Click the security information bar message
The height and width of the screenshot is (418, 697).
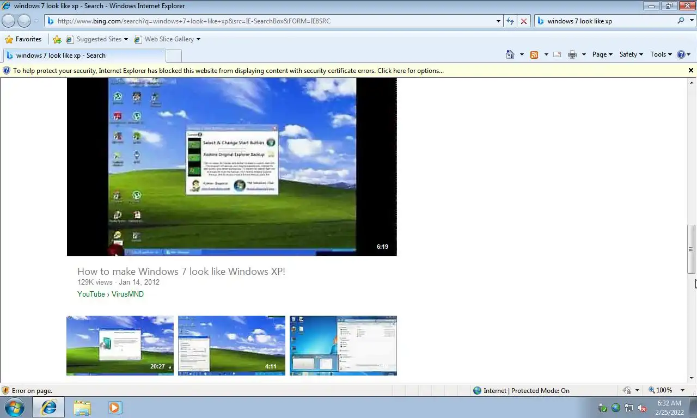coord(228,70)
